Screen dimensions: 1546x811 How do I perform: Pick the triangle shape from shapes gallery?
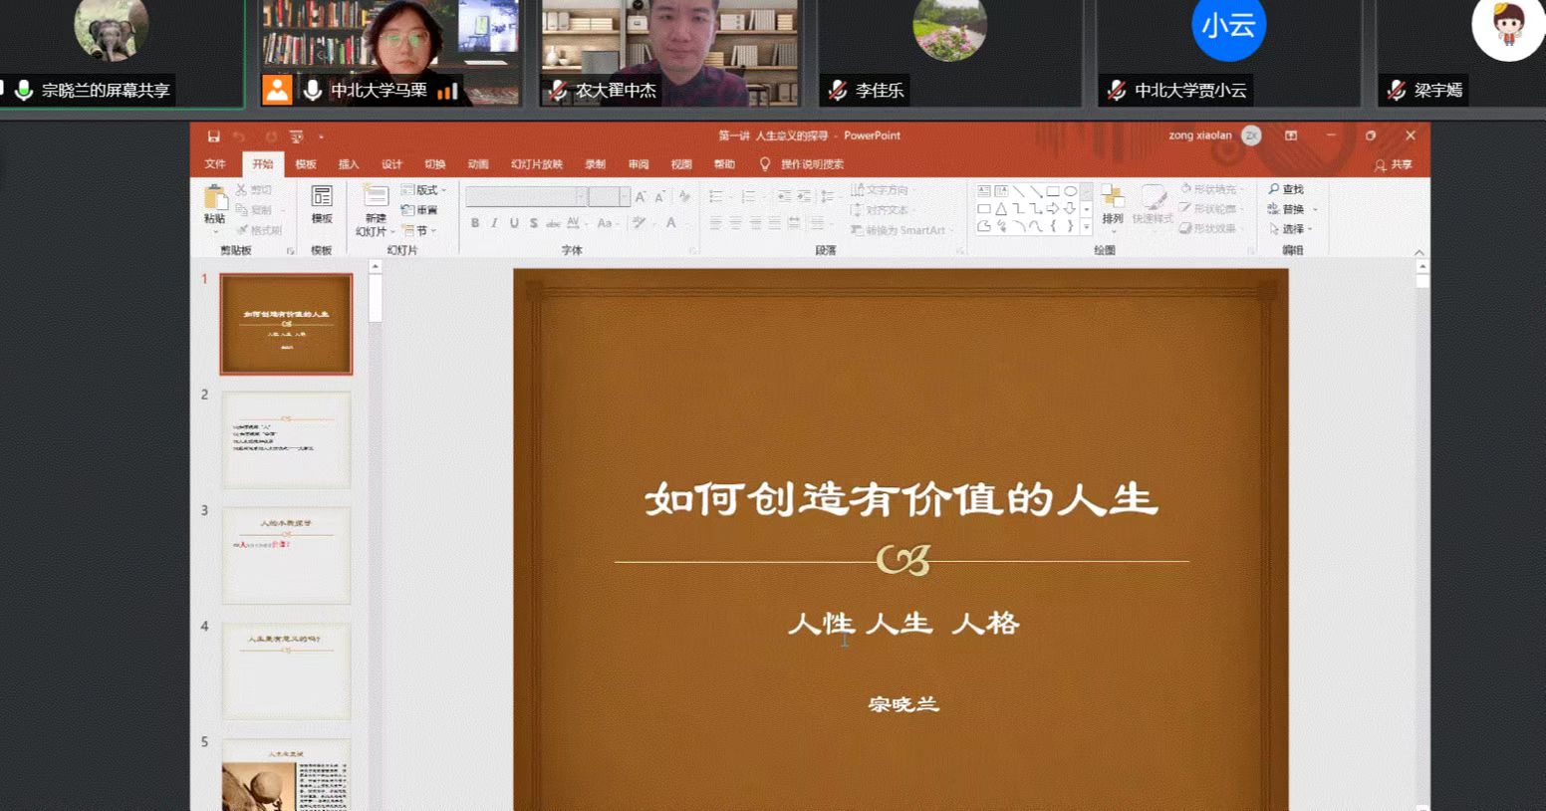pyautogui.click(x=1001, y=209)
